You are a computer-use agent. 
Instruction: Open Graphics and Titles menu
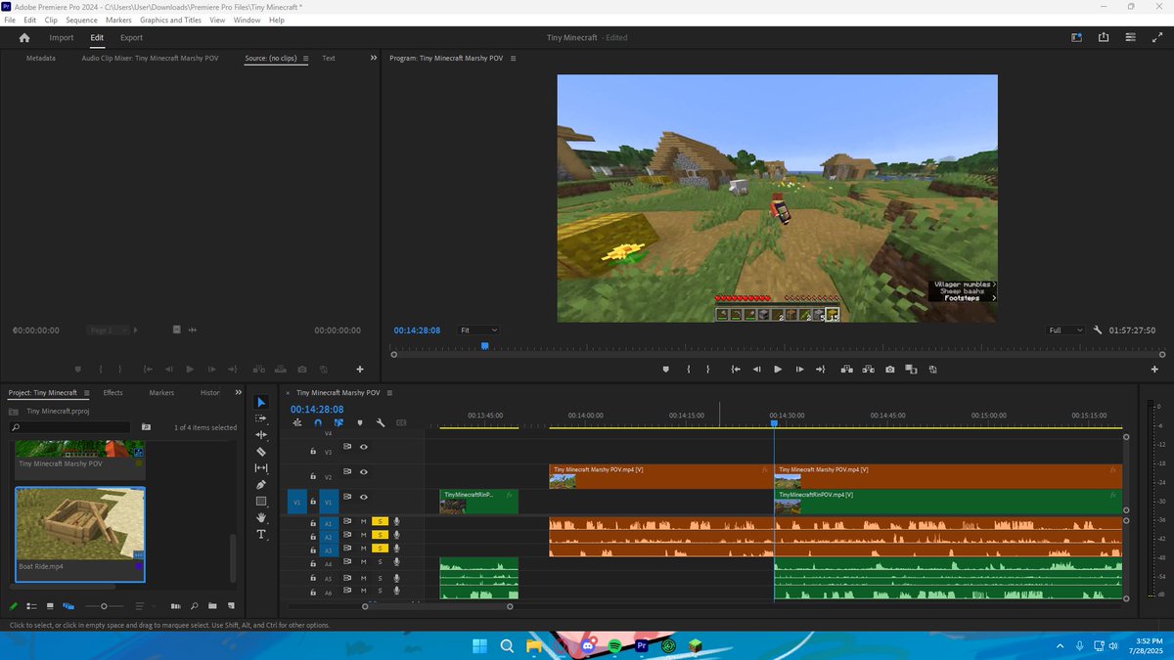click(x=170, y=20)
